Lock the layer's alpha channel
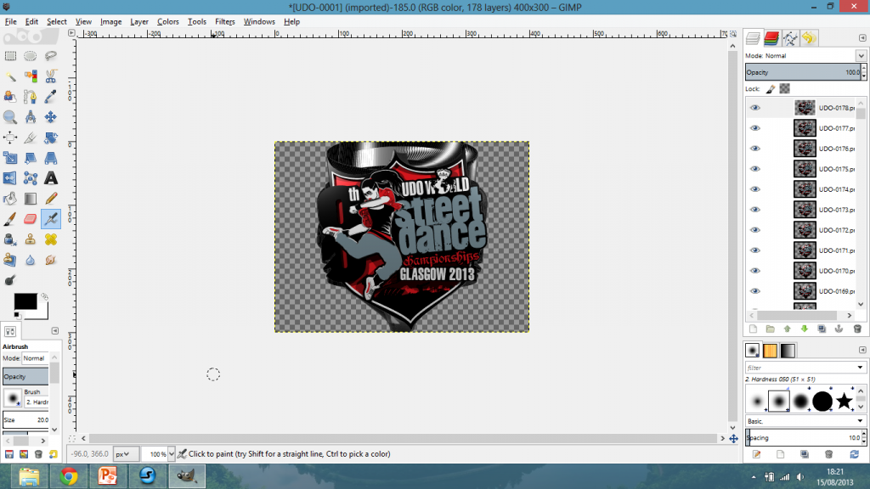This screenshot has height=489, width=870. pyautogui.click(x=784, y=88)
